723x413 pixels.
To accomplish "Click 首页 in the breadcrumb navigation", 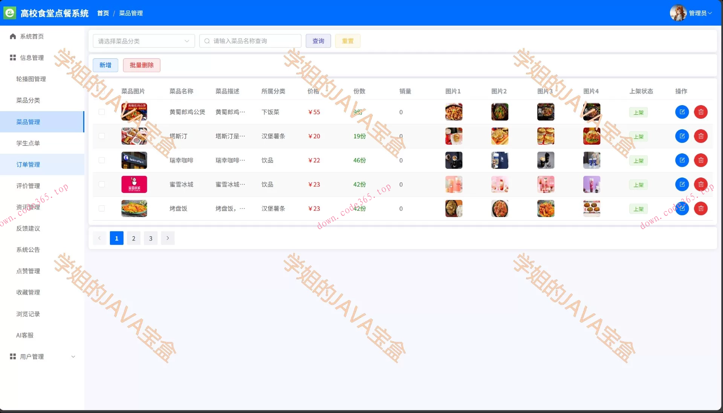I will tap(102, 13).
